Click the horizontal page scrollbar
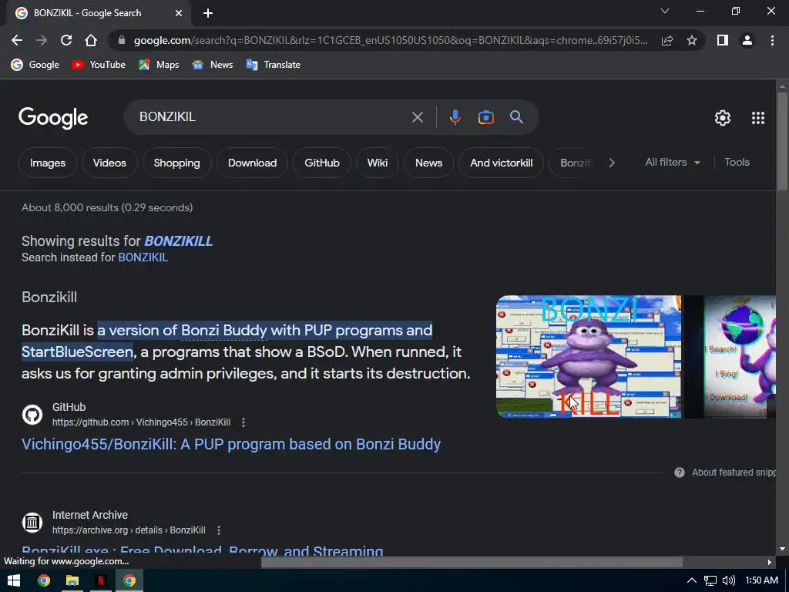 point(472,562)
